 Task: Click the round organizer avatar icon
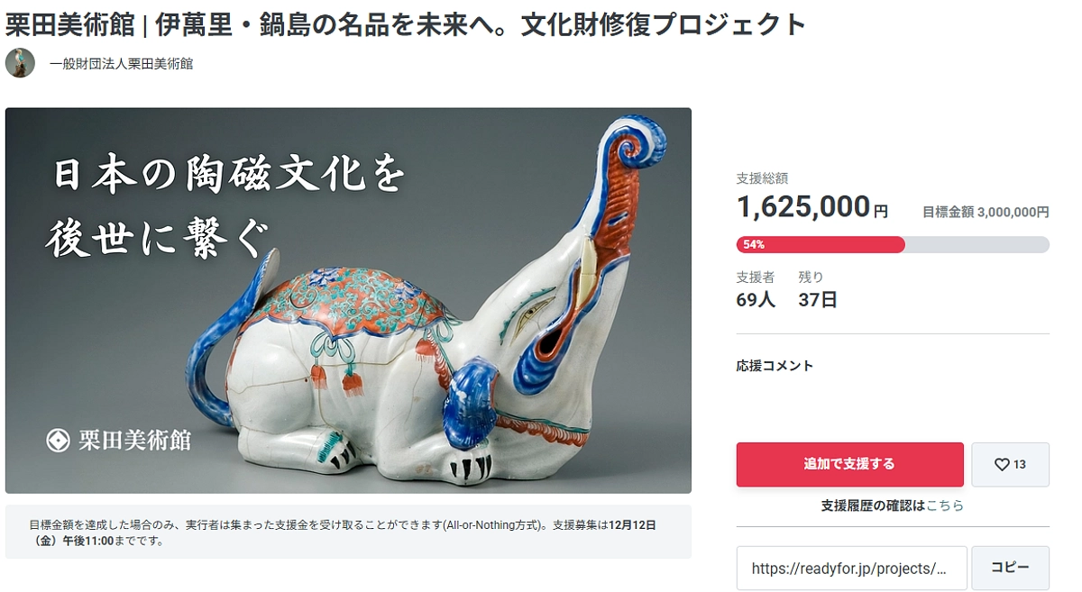tap(20, 63)
